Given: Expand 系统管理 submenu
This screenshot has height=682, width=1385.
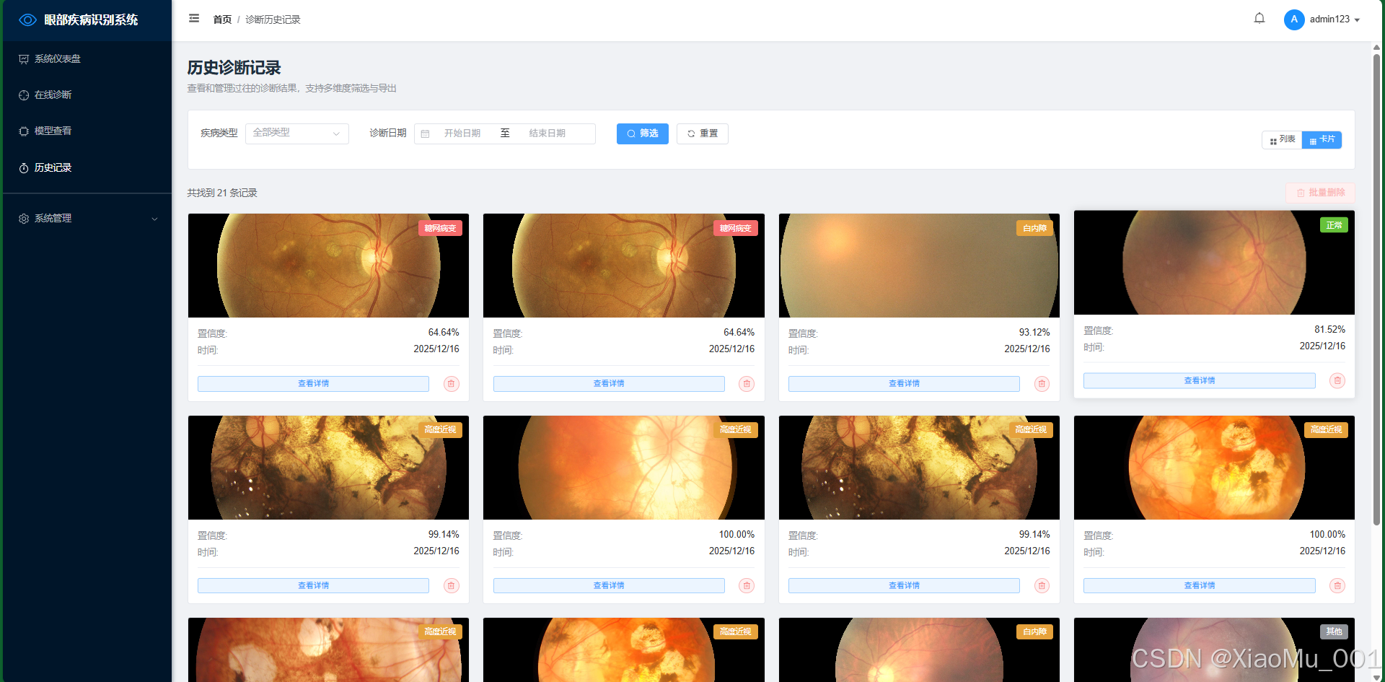Looking at the screenshot, I should click(86, 219).
